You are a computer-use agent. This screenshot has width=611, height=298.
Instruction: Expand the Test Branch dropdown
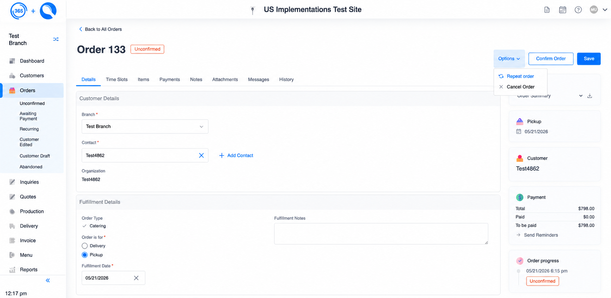[x=145, y=127]
